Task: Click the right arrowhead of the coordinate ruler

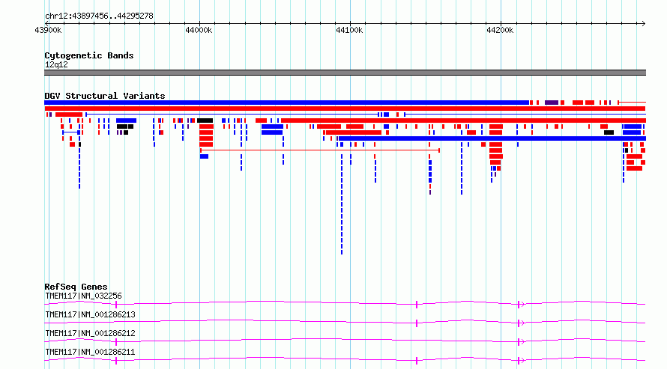Action: click(x=643, y=24)
